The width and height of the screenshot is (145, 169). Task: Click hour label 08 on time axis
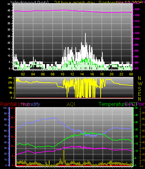pos(53,74)
